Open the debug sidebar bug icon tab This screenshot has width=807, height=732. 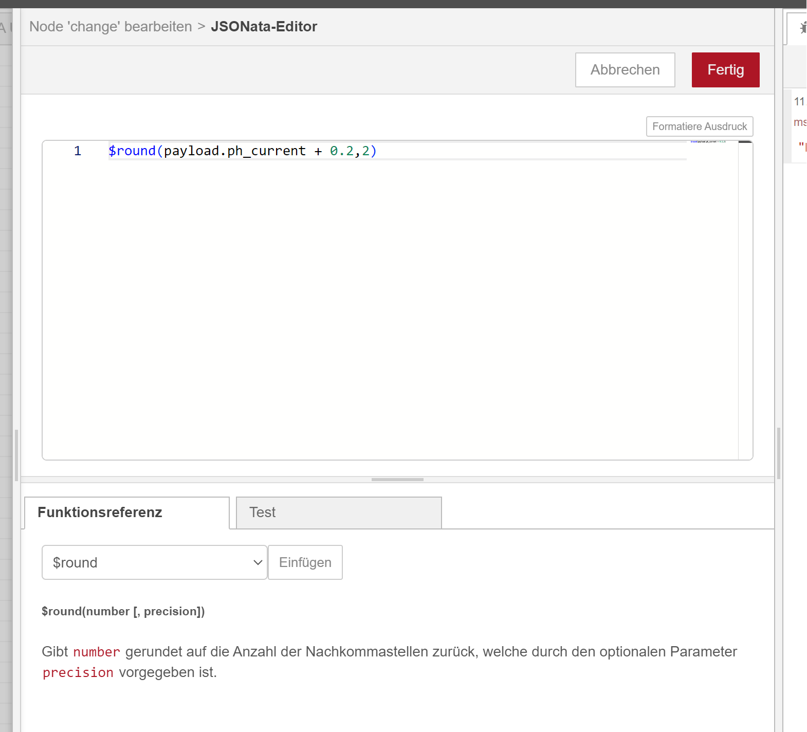[x=802, y=28]
